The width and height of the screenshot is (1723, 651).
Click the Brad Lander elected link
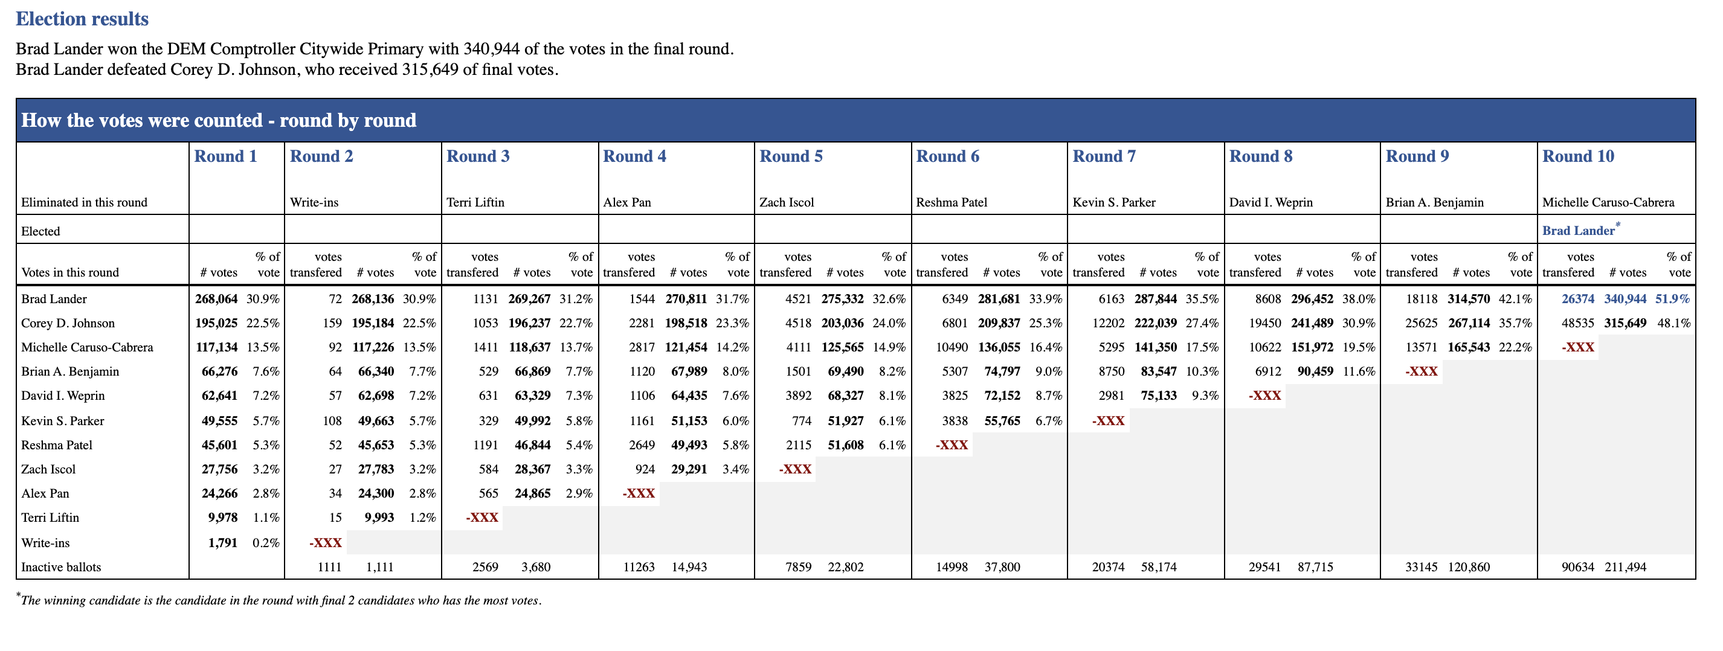(x=1578, y=231)
